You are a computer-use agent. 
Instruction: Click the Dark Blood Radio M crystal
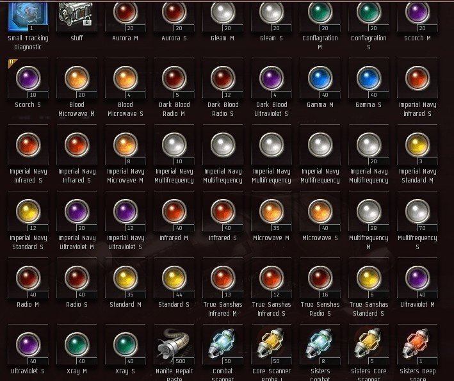[x=174, y=78]
